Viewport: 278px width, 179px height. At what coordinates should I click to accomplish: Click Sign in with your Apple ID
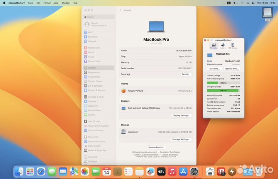click(96, 24)
